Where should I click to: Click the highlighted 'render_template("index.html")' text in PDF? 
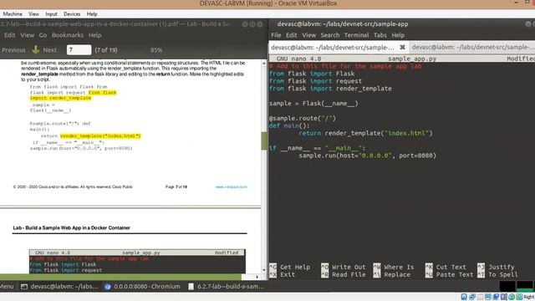click(100, 135)
